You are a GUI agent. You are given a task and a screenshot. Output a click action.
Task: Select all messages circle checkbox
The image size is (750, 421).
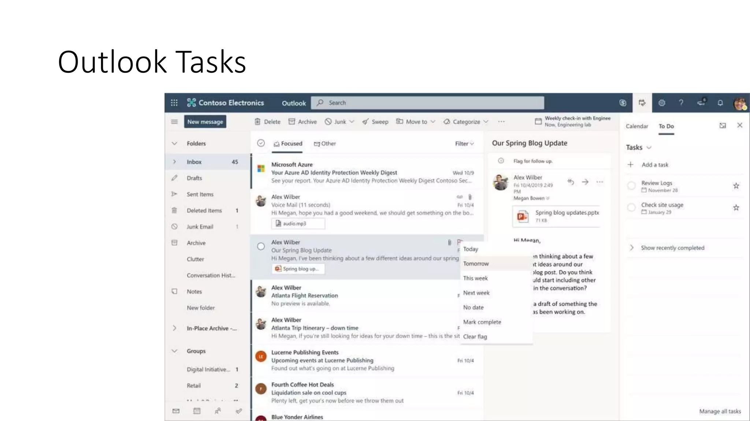coord(261,143)
